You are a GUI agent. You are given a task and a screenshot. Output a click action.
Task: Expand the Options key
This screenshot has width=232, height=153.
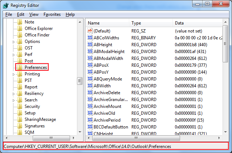point(13,42)
